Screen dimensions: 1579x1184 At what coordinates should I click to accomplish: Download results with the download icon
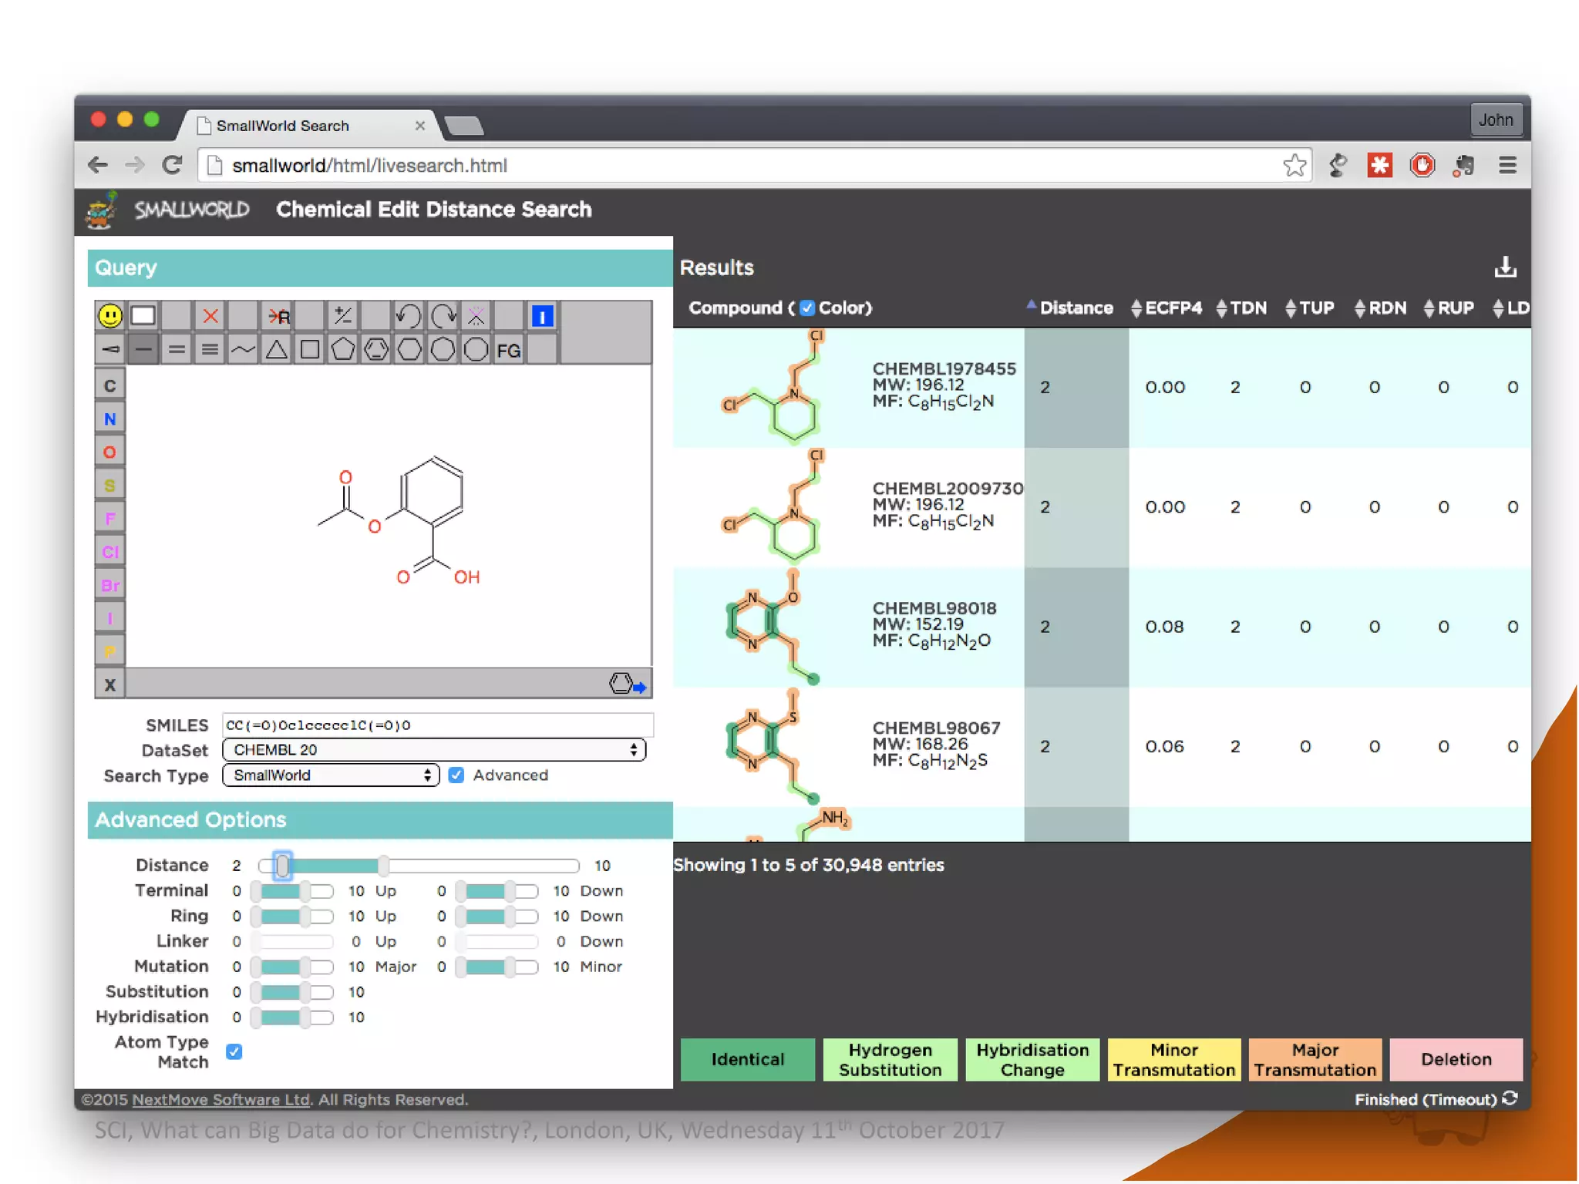[1505, 267]
